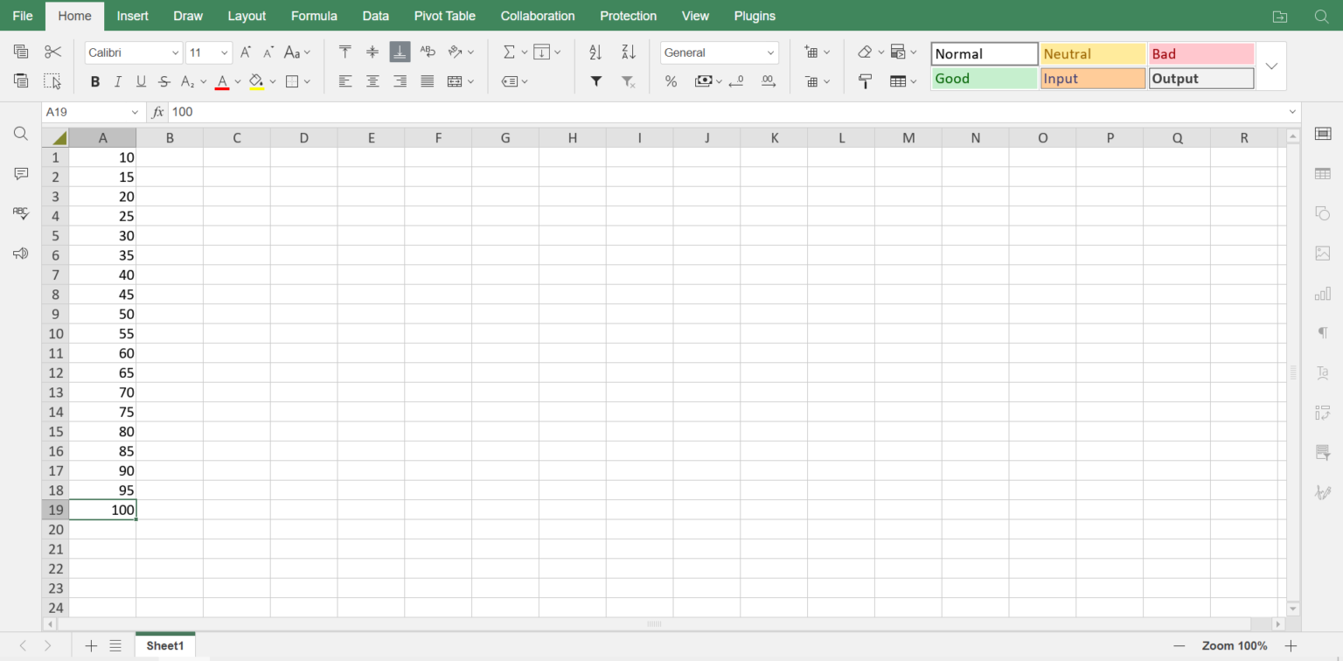Screen dimensions: 1343x661
Task: Open Spell checking in the left sidebar
Action: [20, 212]
